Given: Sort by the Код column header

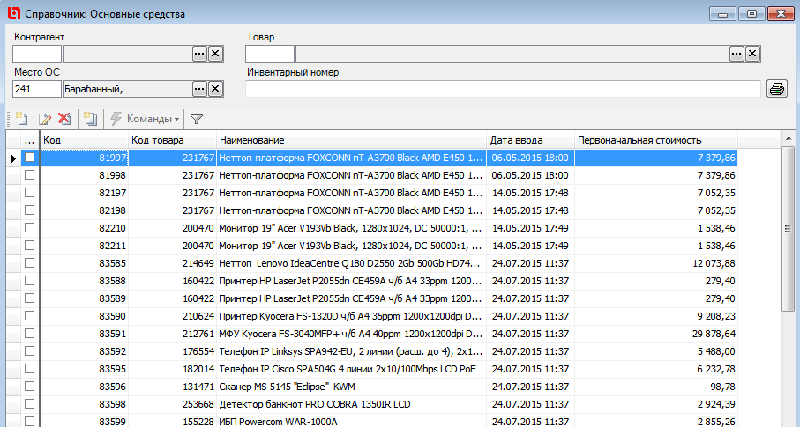Looking at the screenshot, I should point(84,140).
